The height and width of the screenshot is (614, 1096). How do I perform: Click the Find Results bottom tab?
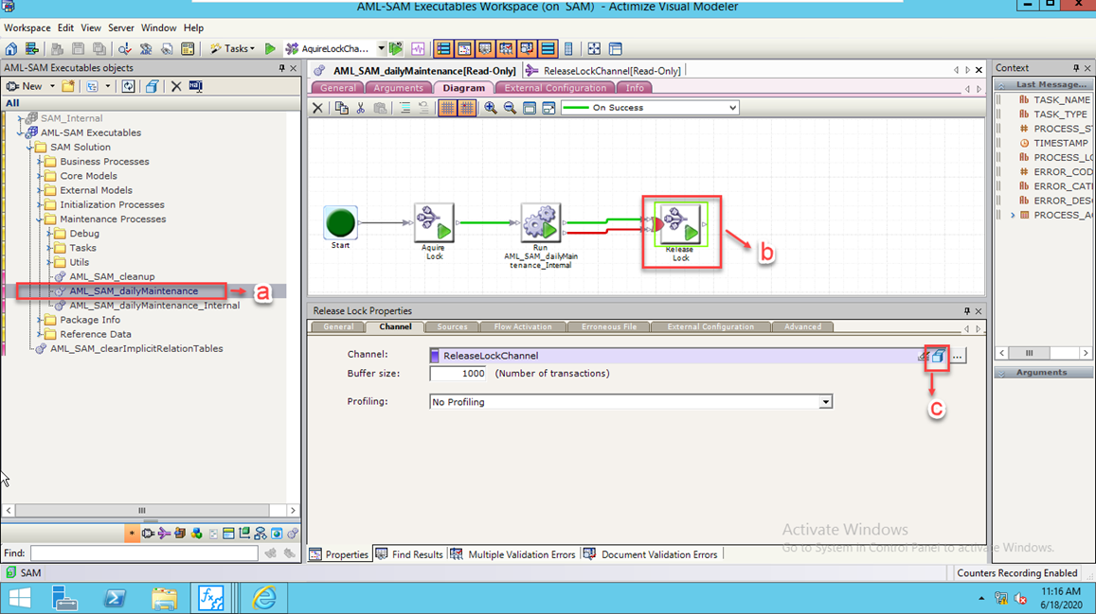(x=409, y=554)
